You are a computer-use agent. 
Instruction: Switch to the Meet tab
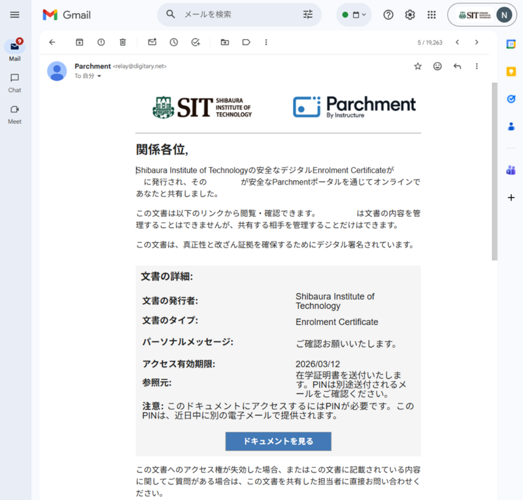click(14, 114)
